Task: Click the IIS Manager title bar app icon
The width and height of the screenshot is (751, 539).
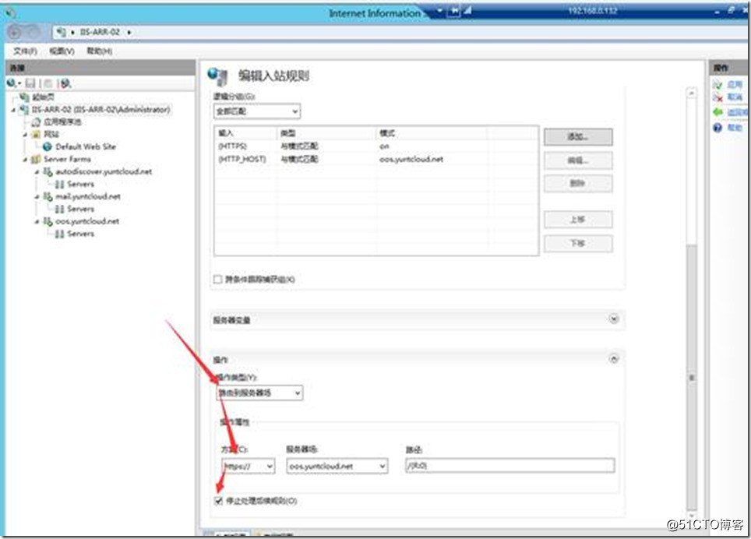Action: pyautogui.click(x=11, y=13)
